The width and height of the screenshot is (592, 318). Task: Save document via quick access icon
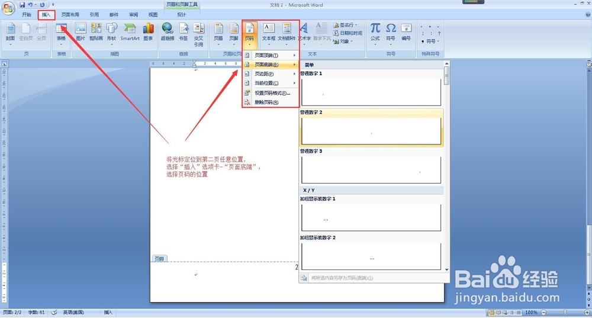click(x=22, y=5)
